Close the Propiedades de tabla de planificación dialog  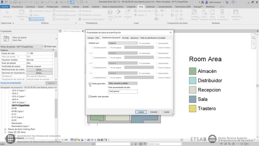click(x=171, y=32)
